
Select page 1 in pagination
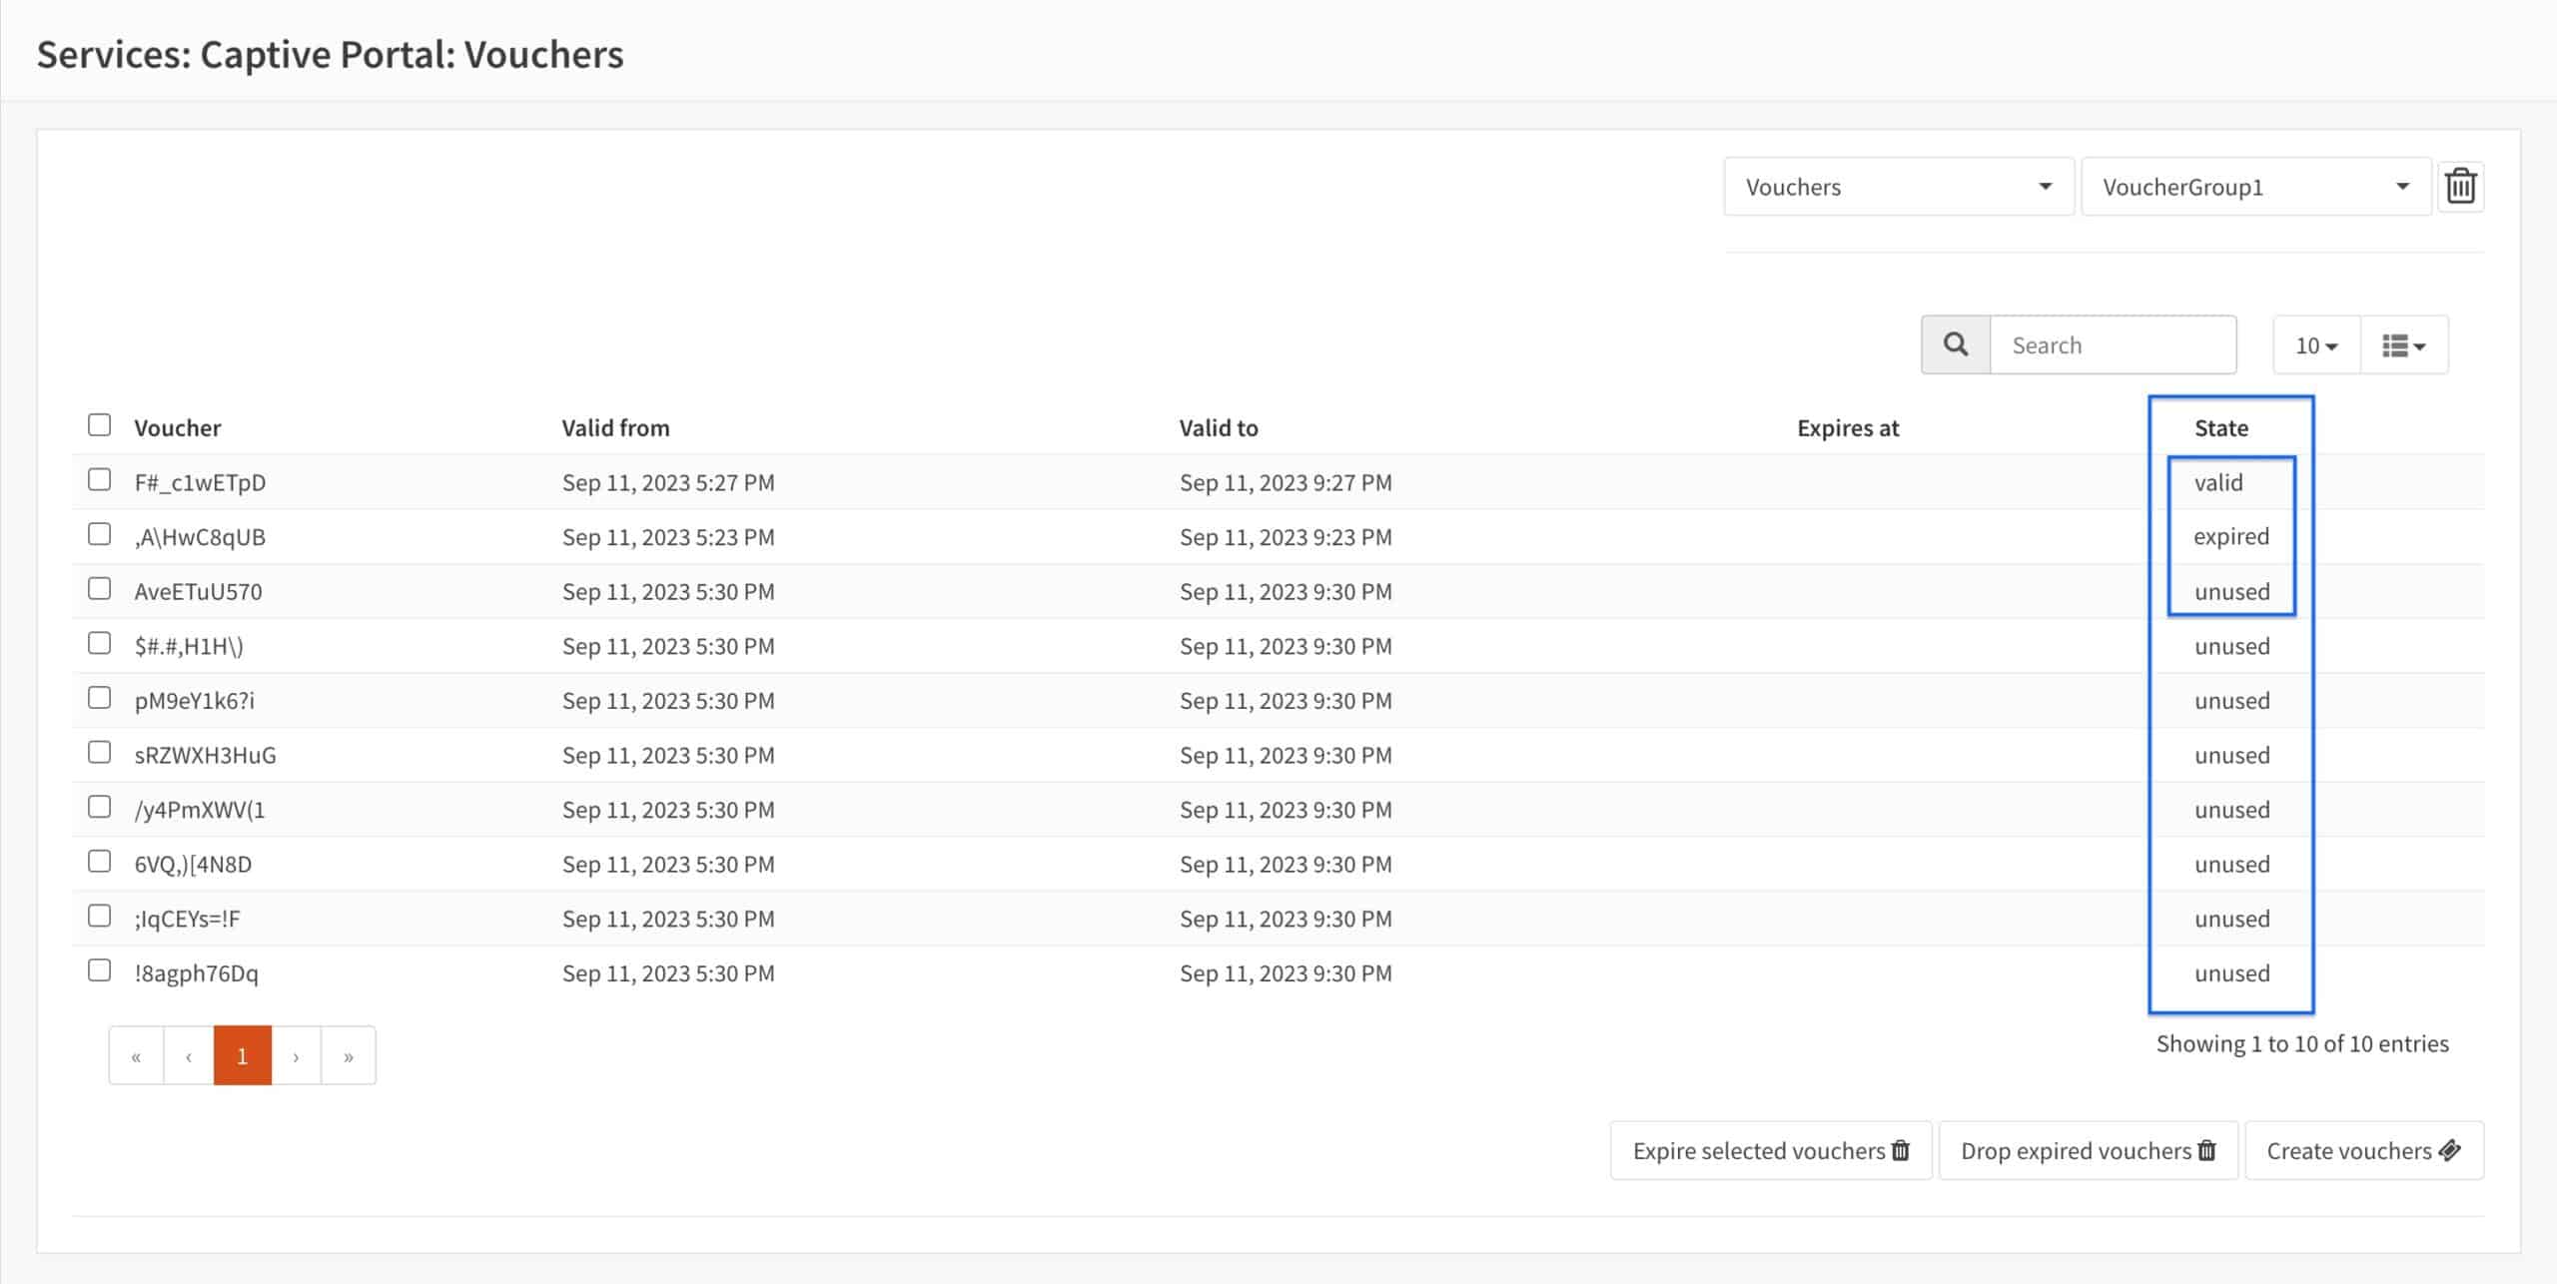point(243,1055)
